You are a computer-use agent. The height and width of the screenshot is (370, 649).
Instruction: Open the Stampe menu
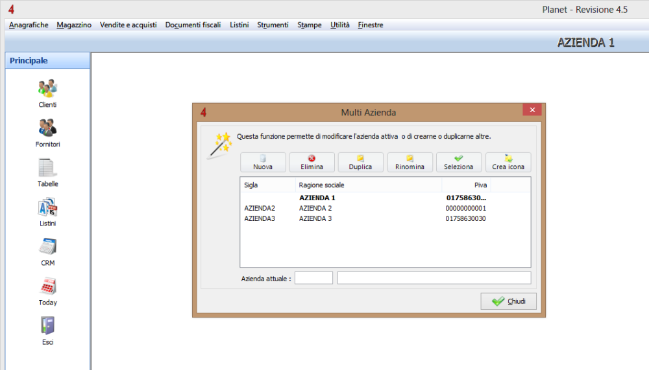pyautogui.click(x=309, y=25)
